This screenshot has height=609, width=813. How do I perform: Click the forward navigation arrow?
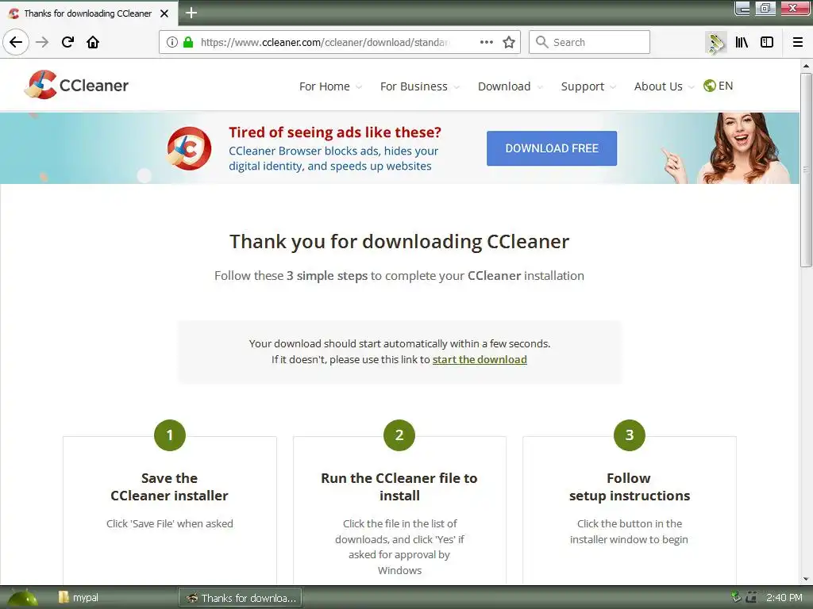tap(42, 42)
